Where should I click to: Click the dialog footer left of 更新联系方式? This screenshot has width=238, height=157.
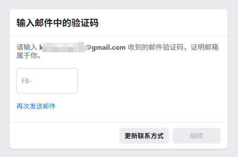(x=64, y=136)
